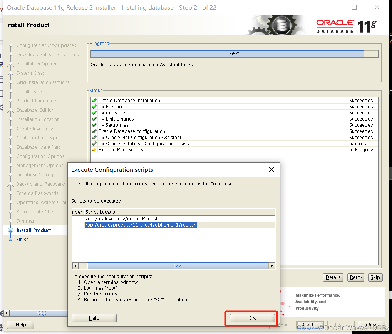Click the Link binaries status row
Screen dimensions: 392x334
click(x=234, y=119)
